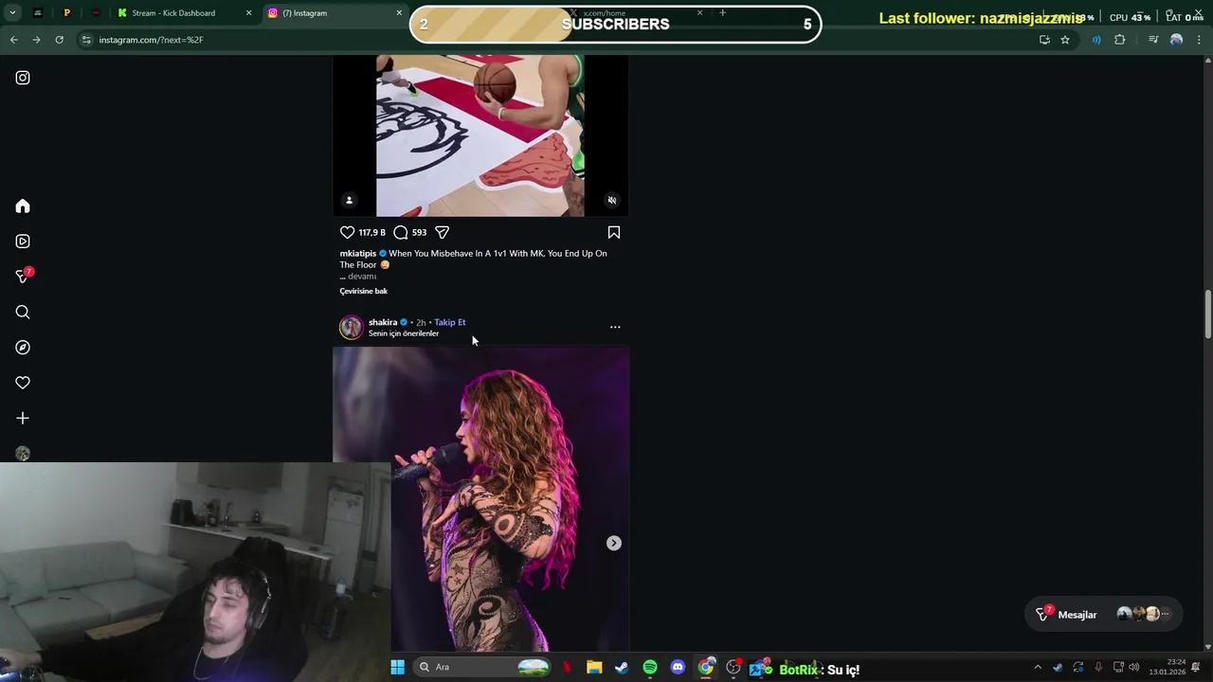Click the Instagram logo in sidebar
Screen dimensions: 1213x682
[x=23, y=78]
